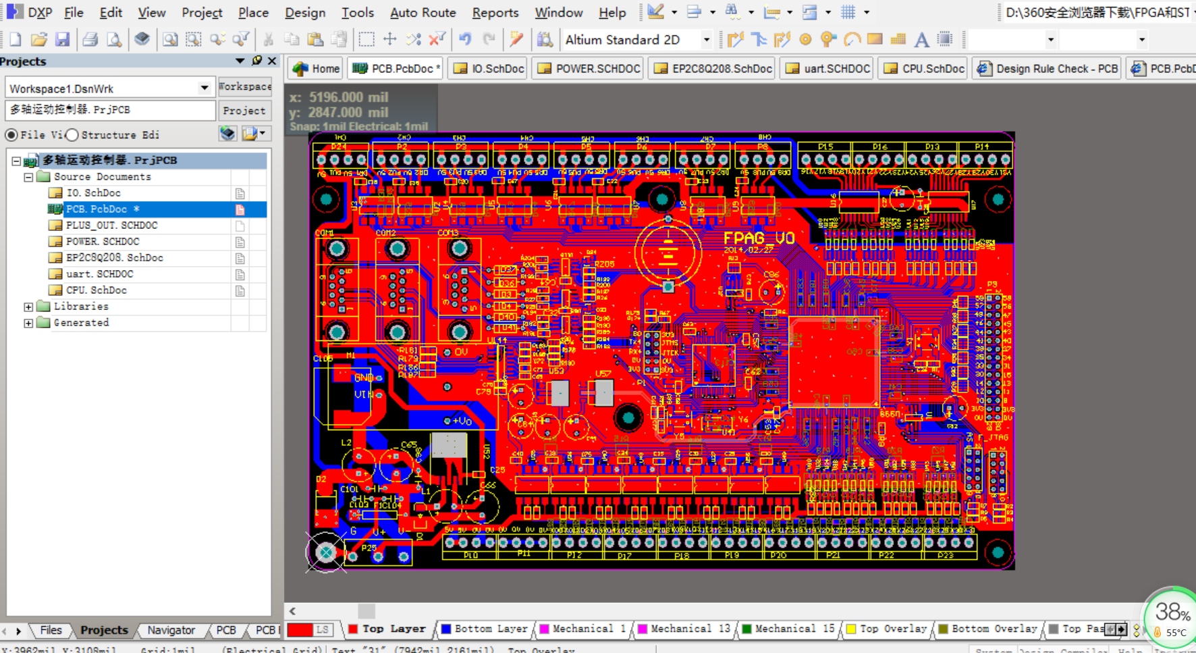Image resolution: width=1196 pixels, height=653 pixels.
Task: Select the Place Fill tool
Action: click(x=875, y=39)
